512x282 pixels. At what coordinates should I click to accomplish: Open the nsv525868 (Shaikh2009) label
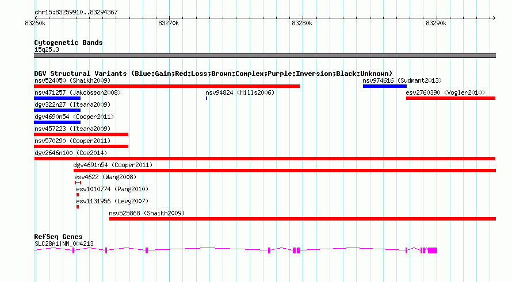coord(147,213)
